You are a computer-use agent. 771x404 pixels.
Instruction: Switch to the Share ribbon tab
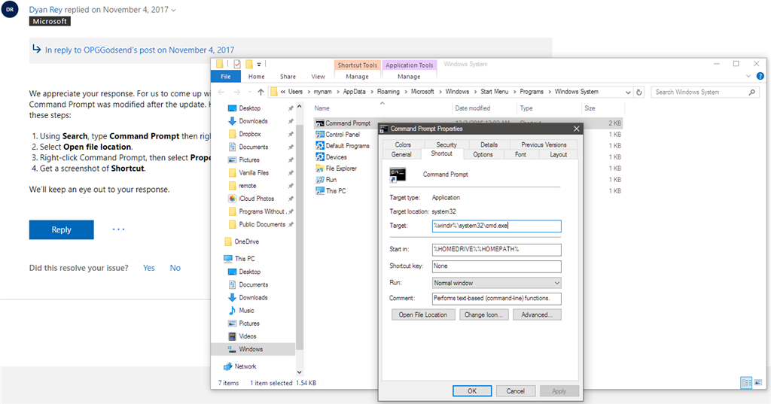coord(288,77)
